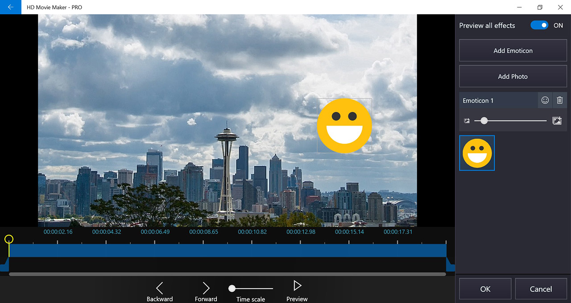Click the back arrow in the title bar

[10, 7]
